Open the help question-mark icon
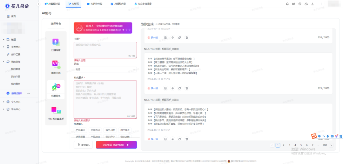The image size is (343, 164). pyautogui.click(x=300, y=4)
